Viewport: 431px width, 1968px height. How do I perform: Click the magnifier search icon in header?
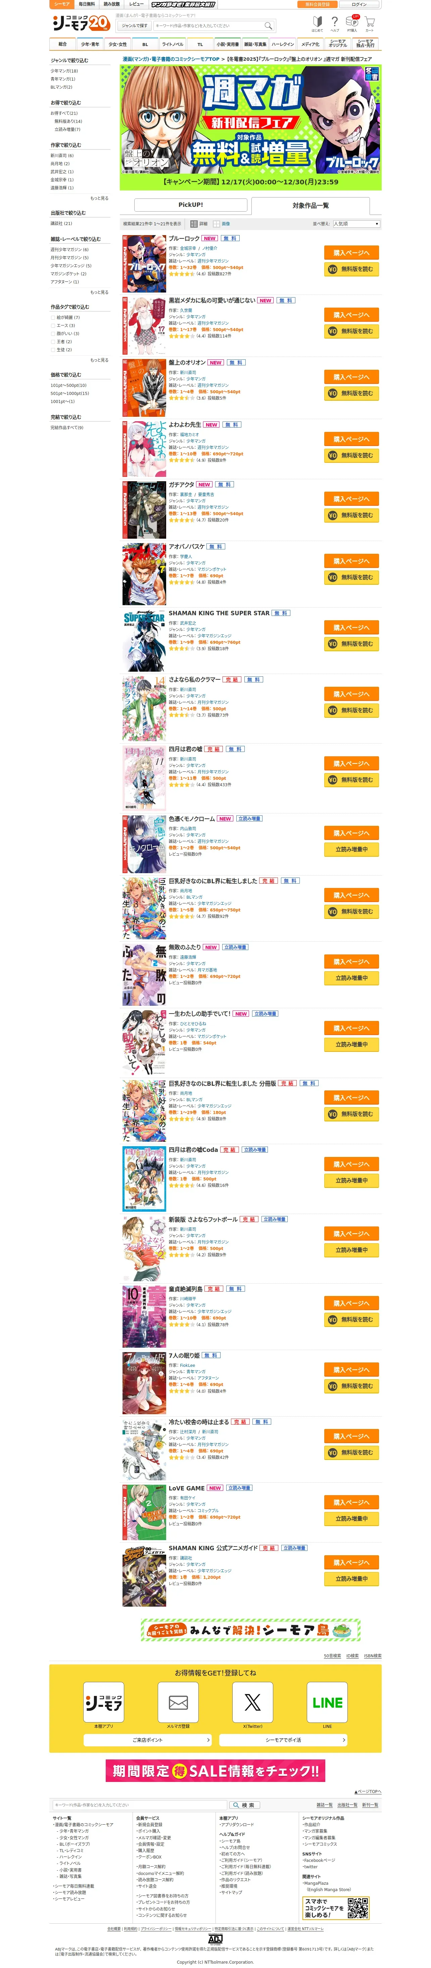point(268,26)
